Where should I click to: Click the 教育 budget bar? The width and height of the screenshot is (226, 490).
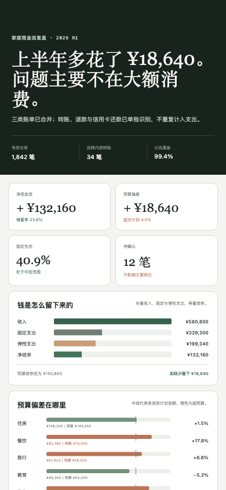[x=108, y=471]
